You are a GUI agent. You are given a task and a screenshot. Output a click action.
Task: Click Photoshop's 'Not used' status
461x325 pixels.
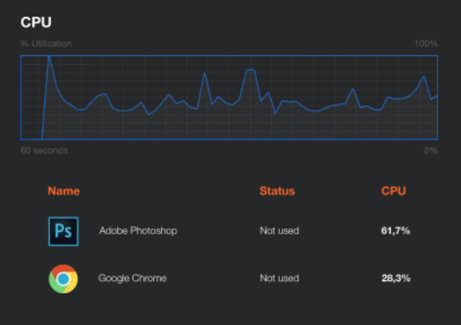pyautogui.click(x=279, y=231)
